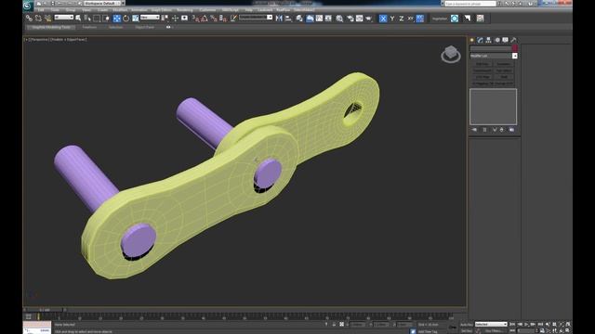Open the Rendering menu

tap(185, 10)
